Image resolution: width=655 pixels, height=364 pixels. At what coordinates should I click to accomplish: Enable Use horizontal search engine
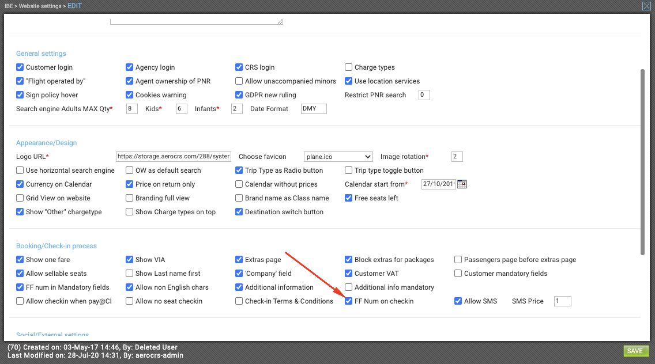pyautogui.click(x=20, y=170)
